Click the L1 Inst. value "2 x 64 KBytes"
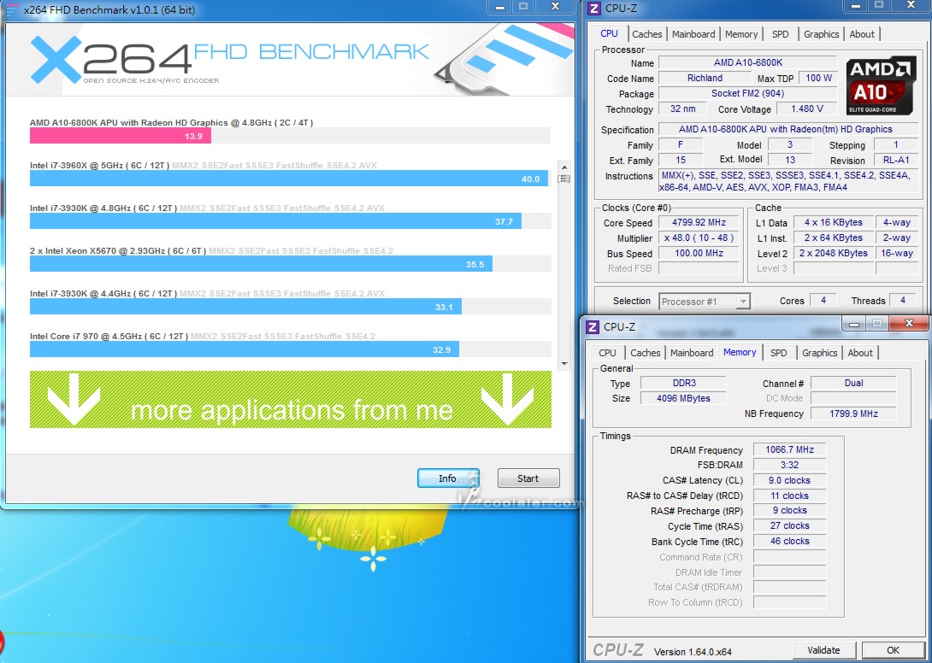The width and height of the screenshot is (932, 663). click(x=834, y=238)
